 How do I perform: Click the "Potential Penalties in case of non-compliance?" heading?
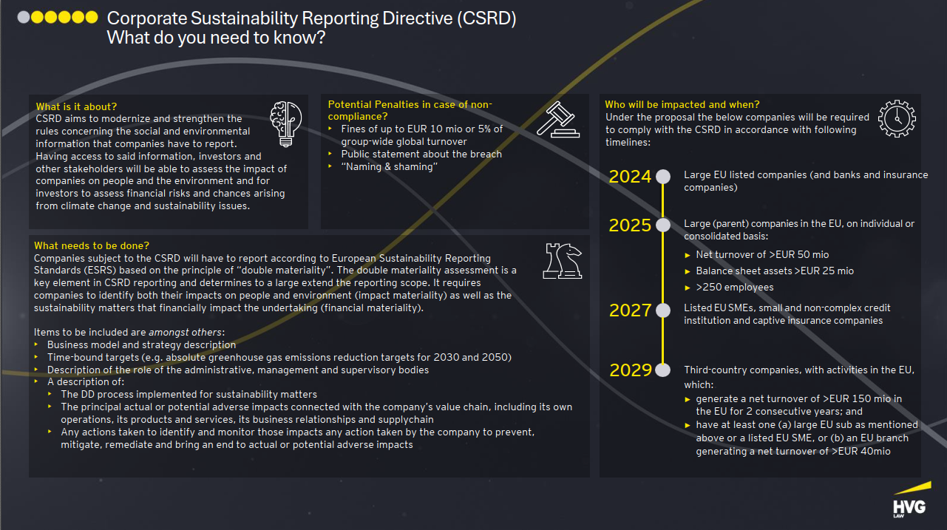click(410, 110)
